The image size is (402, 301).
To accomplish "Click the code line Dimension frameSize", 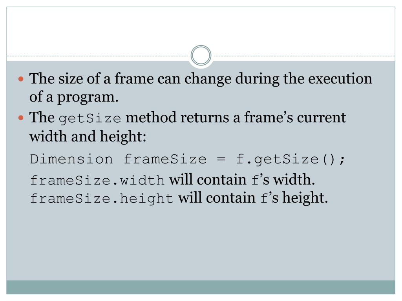I will pyautogui.click(x=187, y=160).
